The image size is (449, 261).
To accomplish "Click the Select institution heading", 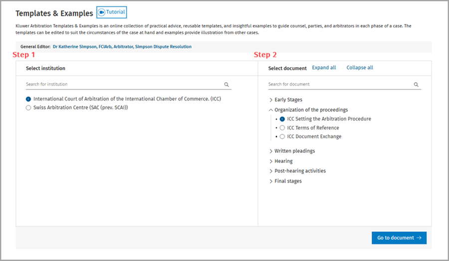I will (45, 68).
